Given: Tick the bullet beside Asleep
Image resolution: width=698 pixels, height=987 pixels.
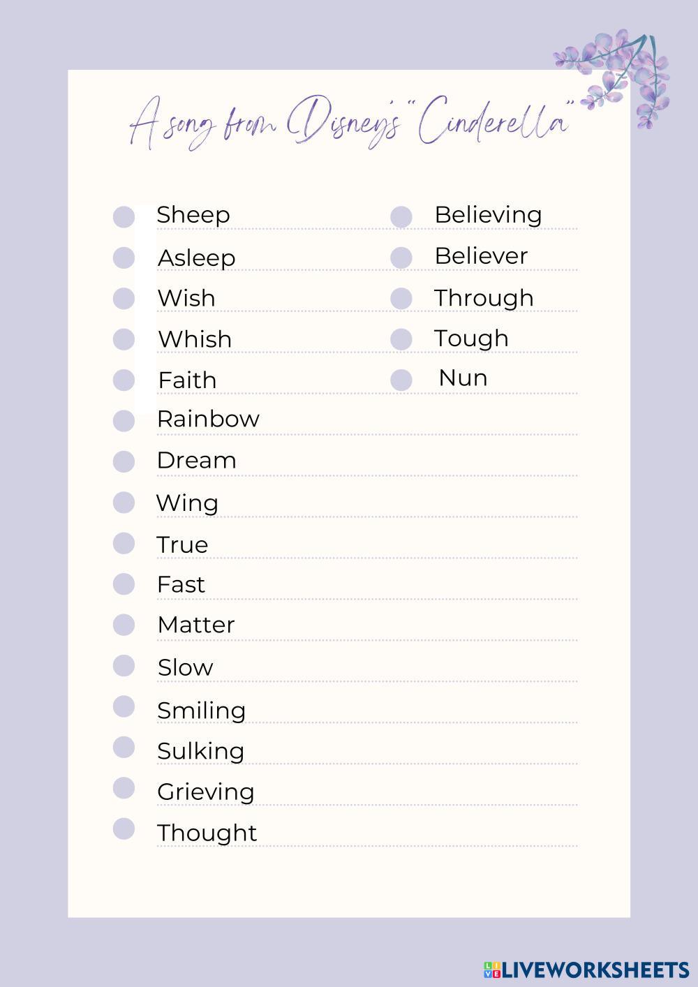Looking at the screenshot, I should (124, 258).
